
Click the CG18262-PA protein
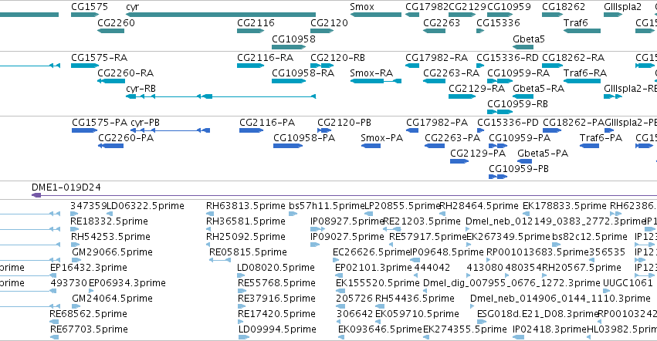(552, 130)
